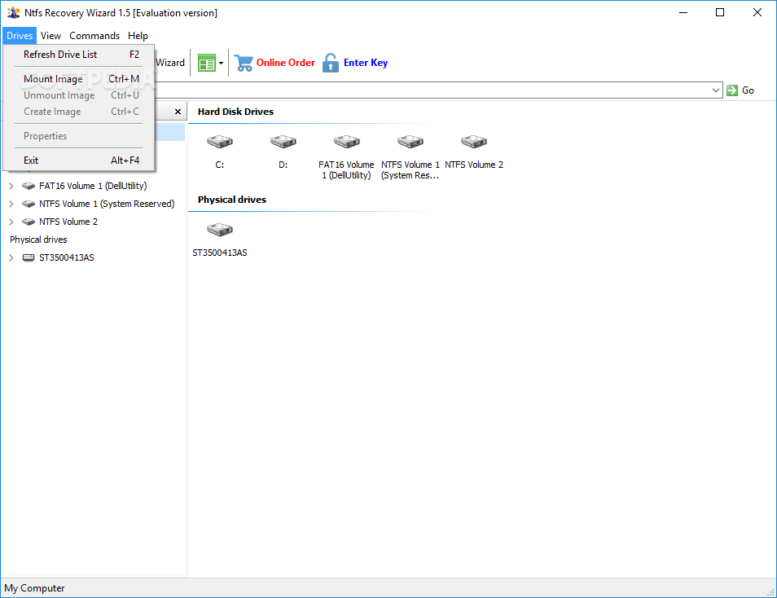
Task: Click the Enter Key link
Action: tap(366, 63)
